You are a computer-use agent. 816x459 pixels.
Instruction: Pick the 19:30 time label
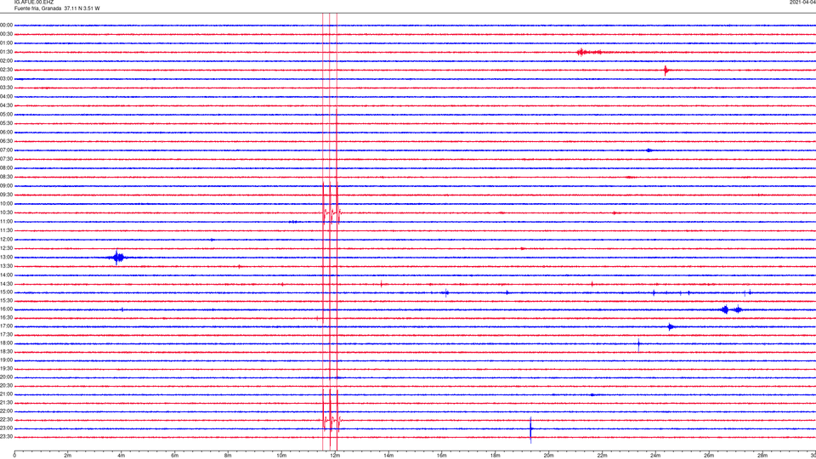tap(7, 368)
